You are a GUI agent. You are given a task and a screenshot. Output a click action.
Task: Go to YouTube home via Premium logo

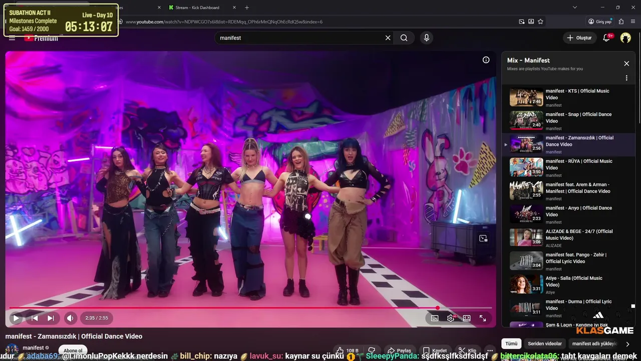pyautogui.click(x=41, y=38)
